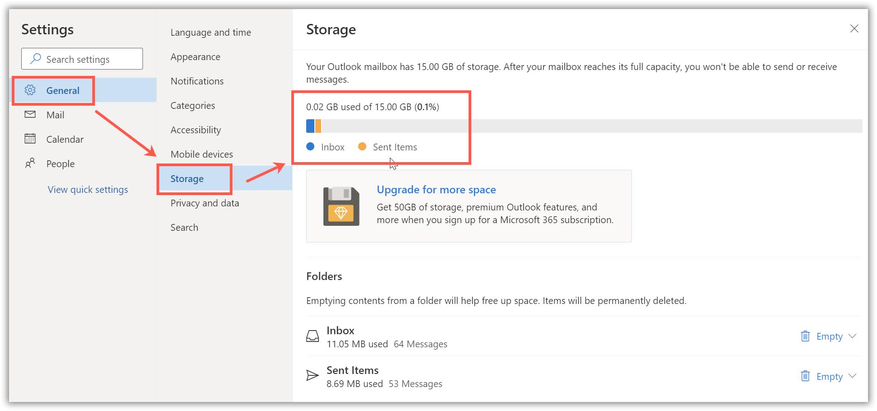The width and height of the screenshot is (877, 411).
Task: Click the General gear icon
Action: (x=30, y=90)
